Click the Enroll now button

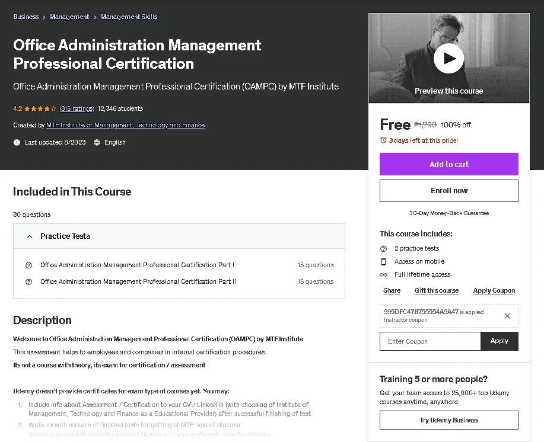[449, 191]
